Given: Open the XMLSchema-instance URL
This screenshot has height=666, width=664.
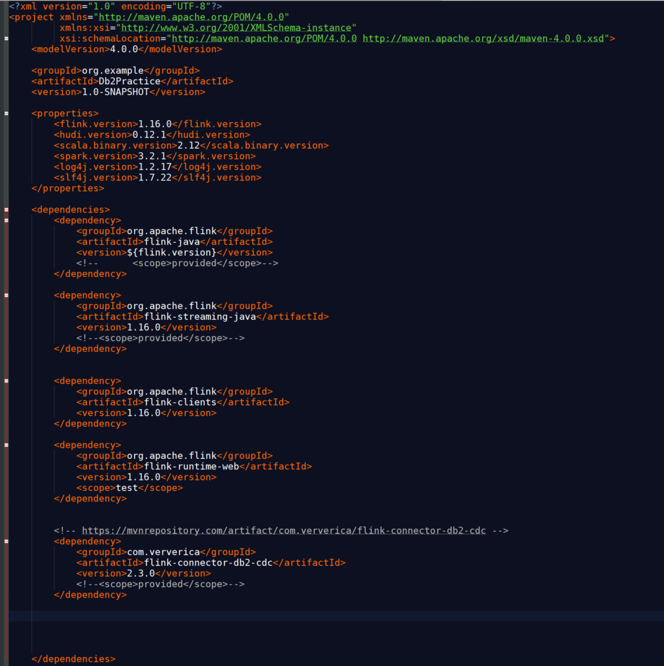Looking at the screenshot, I should coord(236,28).
